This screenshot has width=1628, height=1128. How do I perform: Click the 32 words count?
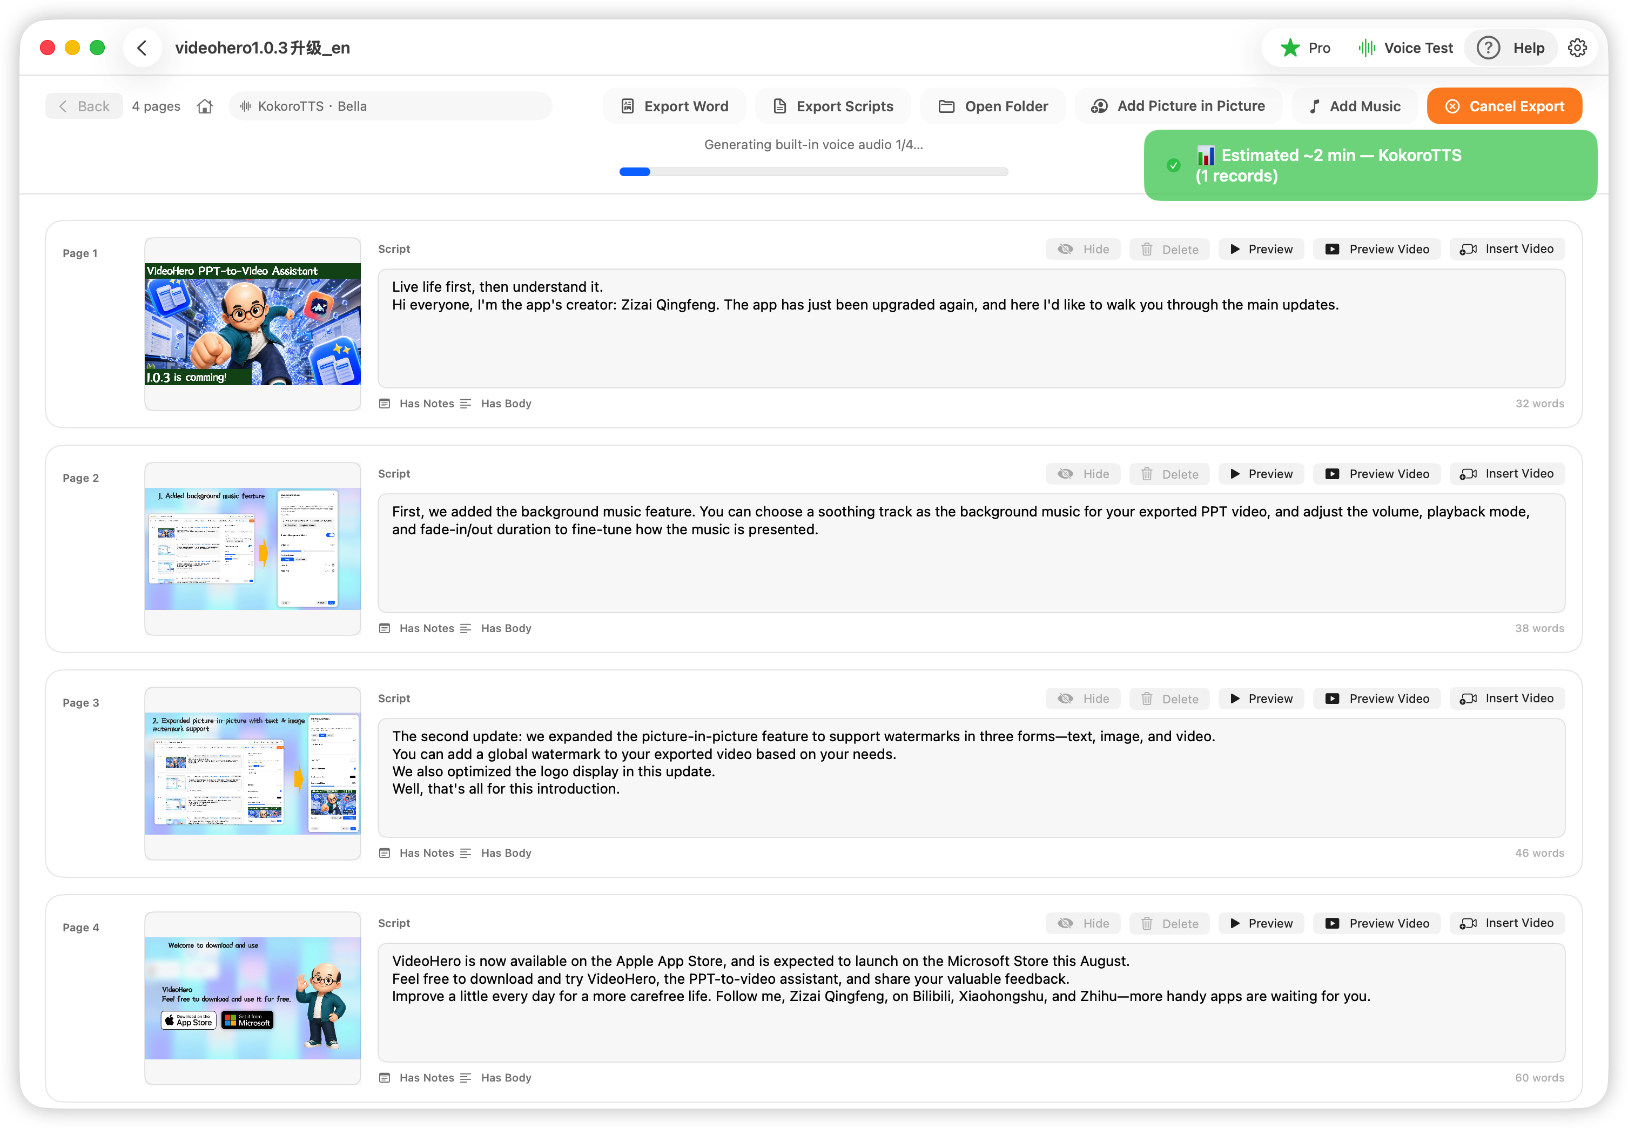coord(1539,404)
